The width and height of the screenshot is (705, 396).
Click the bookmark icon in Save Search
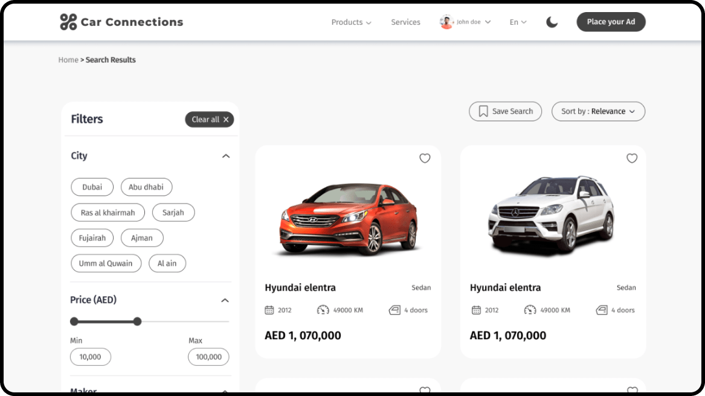pyautogui.click(x=483, y=111)
